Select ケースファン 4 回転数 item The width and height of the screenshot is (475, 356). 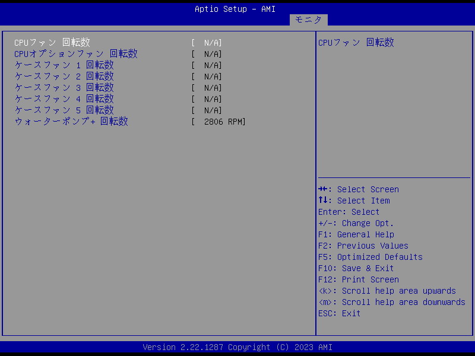tap(64, 99)
